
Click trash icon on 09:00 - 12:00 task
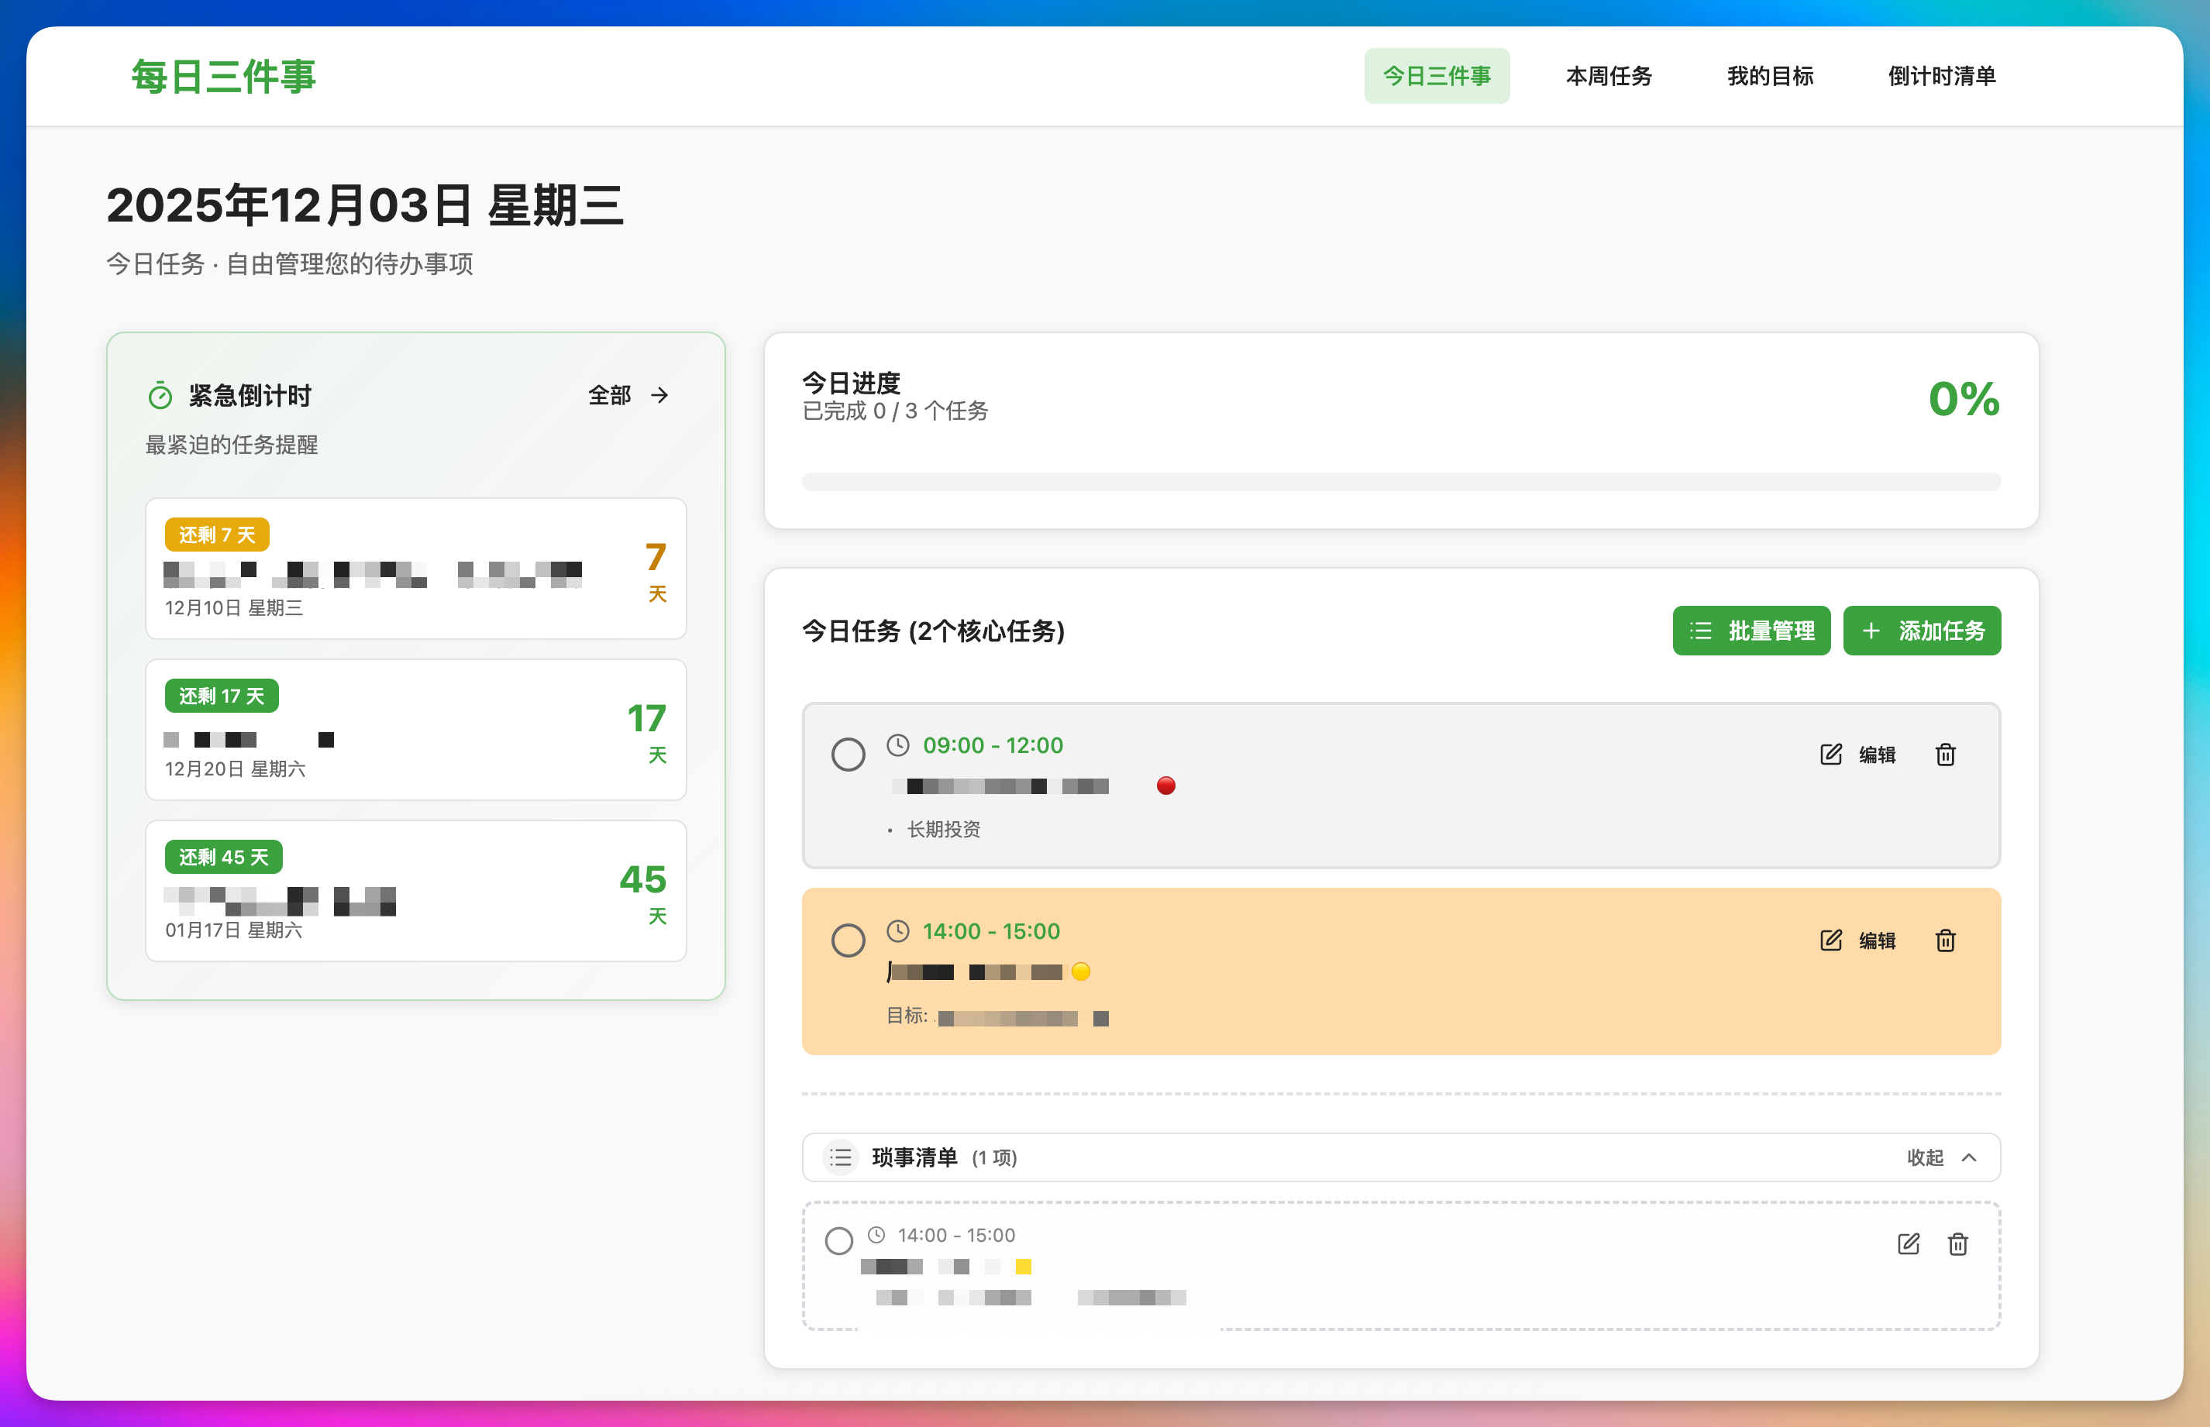(x=1945, y=755)
